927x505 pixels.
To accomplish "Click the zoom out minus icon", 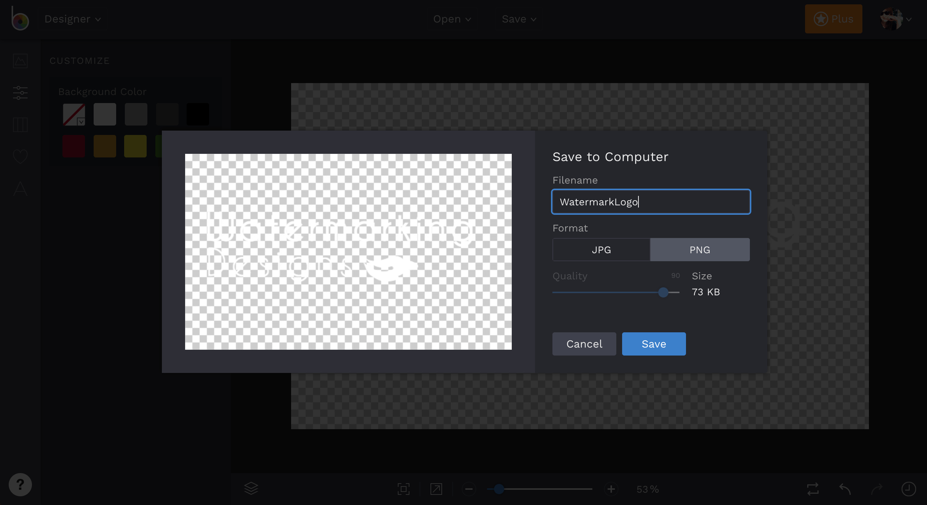I will coord(469,489).
